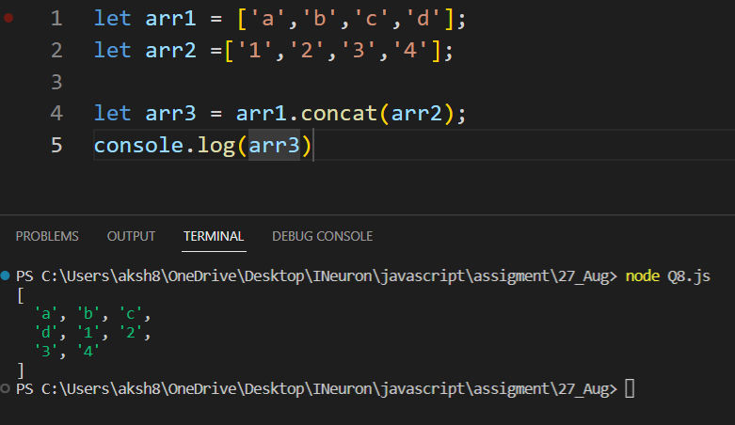Click line number 2 in gutter
The height and width of the screenshot is (425, 735).
(x=56, y=50)
